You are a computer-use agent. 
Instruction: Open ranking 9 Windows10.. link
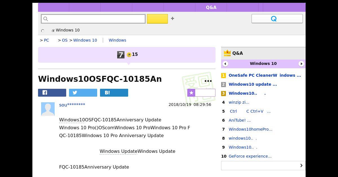click(243, 147)
